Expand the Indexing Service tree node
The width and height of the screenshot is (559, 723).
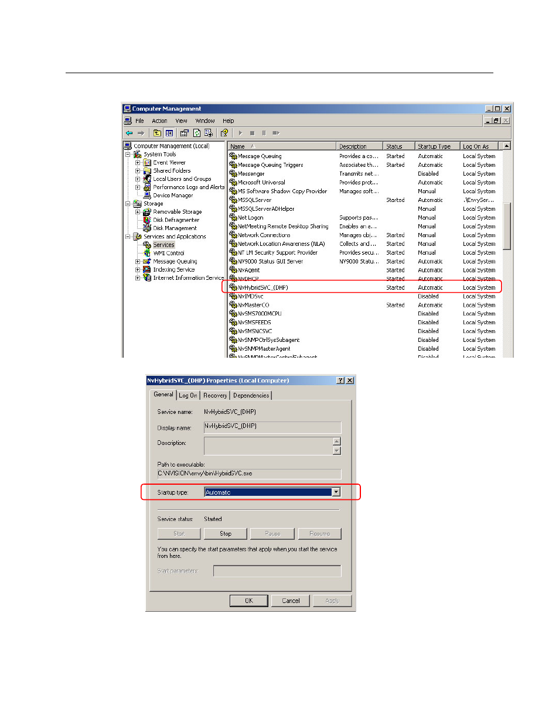(138, 270)
